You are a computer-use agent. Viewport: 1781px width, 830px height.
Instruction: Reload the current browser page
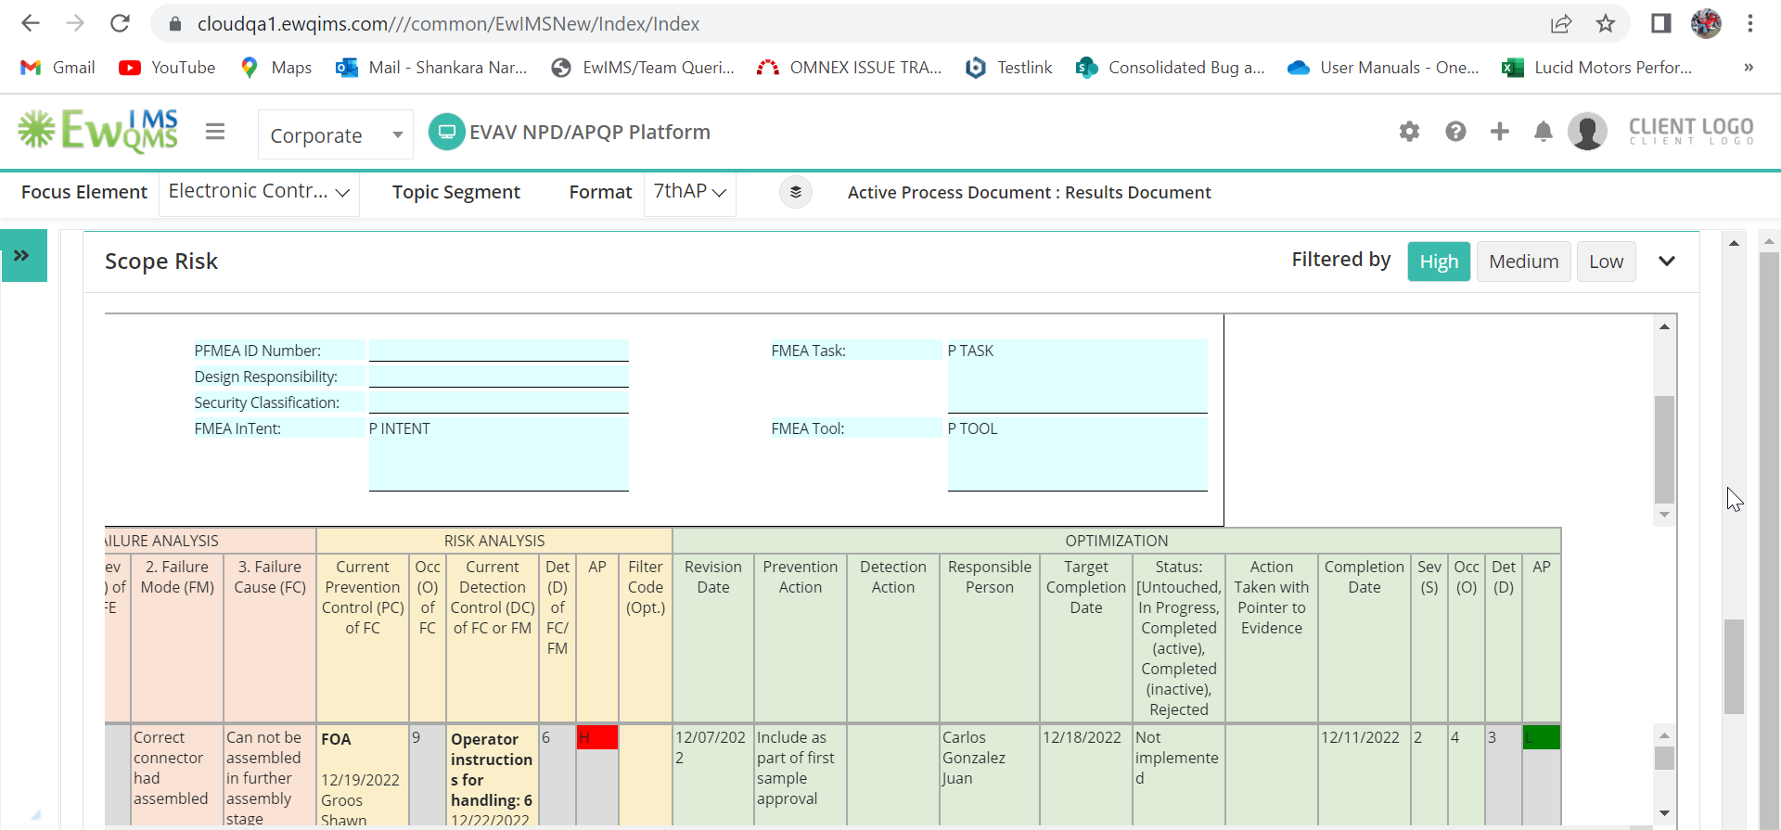click(x=120, y=23)
